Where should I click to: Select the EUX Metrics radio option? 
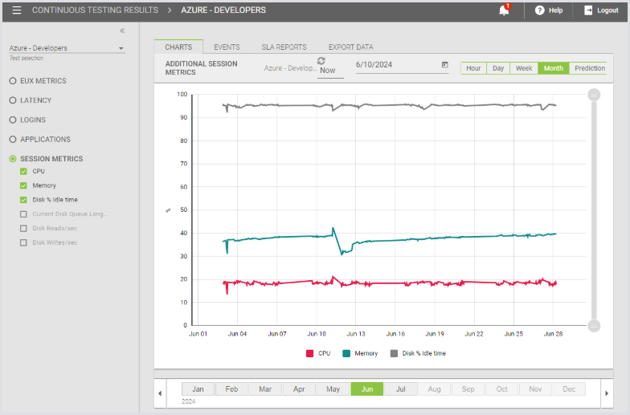(x=13, y=81)
